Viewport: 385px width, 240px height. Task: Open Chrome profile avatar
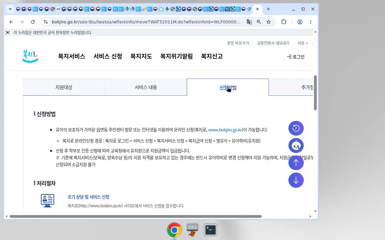[x=300, y=22]
